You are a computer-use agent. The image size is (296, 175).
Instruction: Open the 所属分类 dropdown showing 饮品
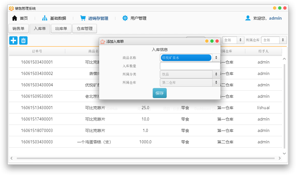tap(190, 74)
